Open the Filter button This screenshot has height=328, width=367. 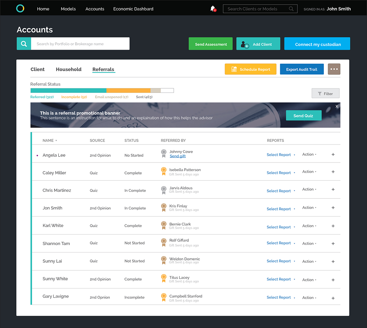(x=325, y=94)
